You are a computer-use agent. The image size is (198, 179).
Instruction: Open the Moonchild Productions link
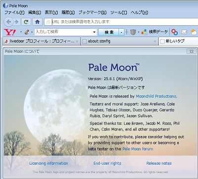156,96
